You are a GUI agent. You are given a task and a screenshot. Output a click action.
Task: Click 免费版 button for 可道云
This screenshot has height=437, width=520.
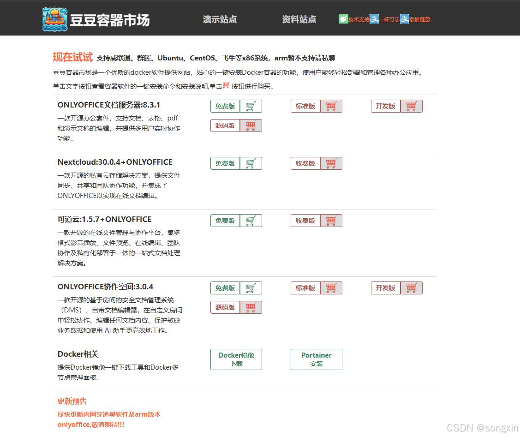click(x=225, y=221)
